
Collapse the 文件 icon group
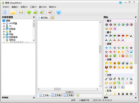coord(106,75)
